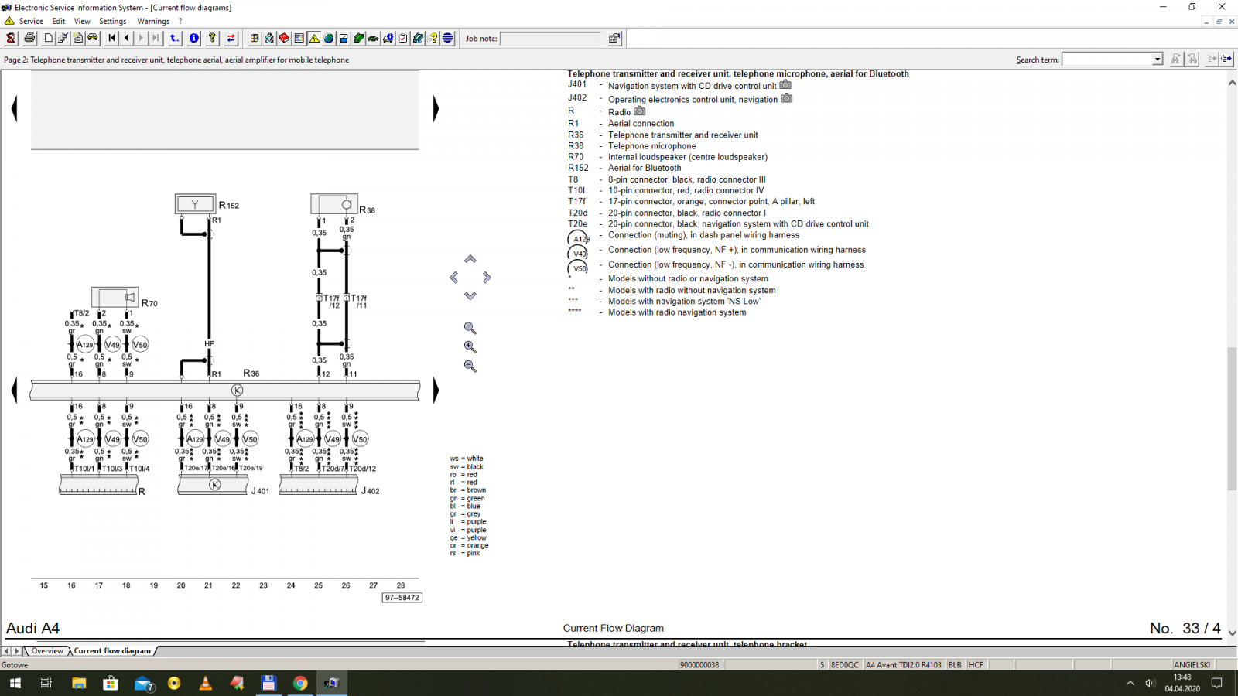Open help with the yellow question mark icon

(x=212, y=38)
